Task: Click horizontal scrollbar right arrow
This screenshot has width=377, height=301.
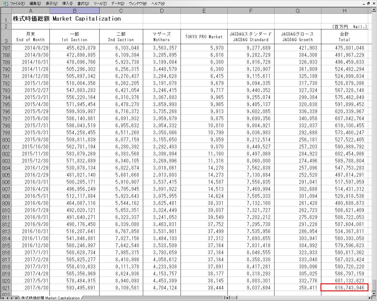Action: [370, 298]
